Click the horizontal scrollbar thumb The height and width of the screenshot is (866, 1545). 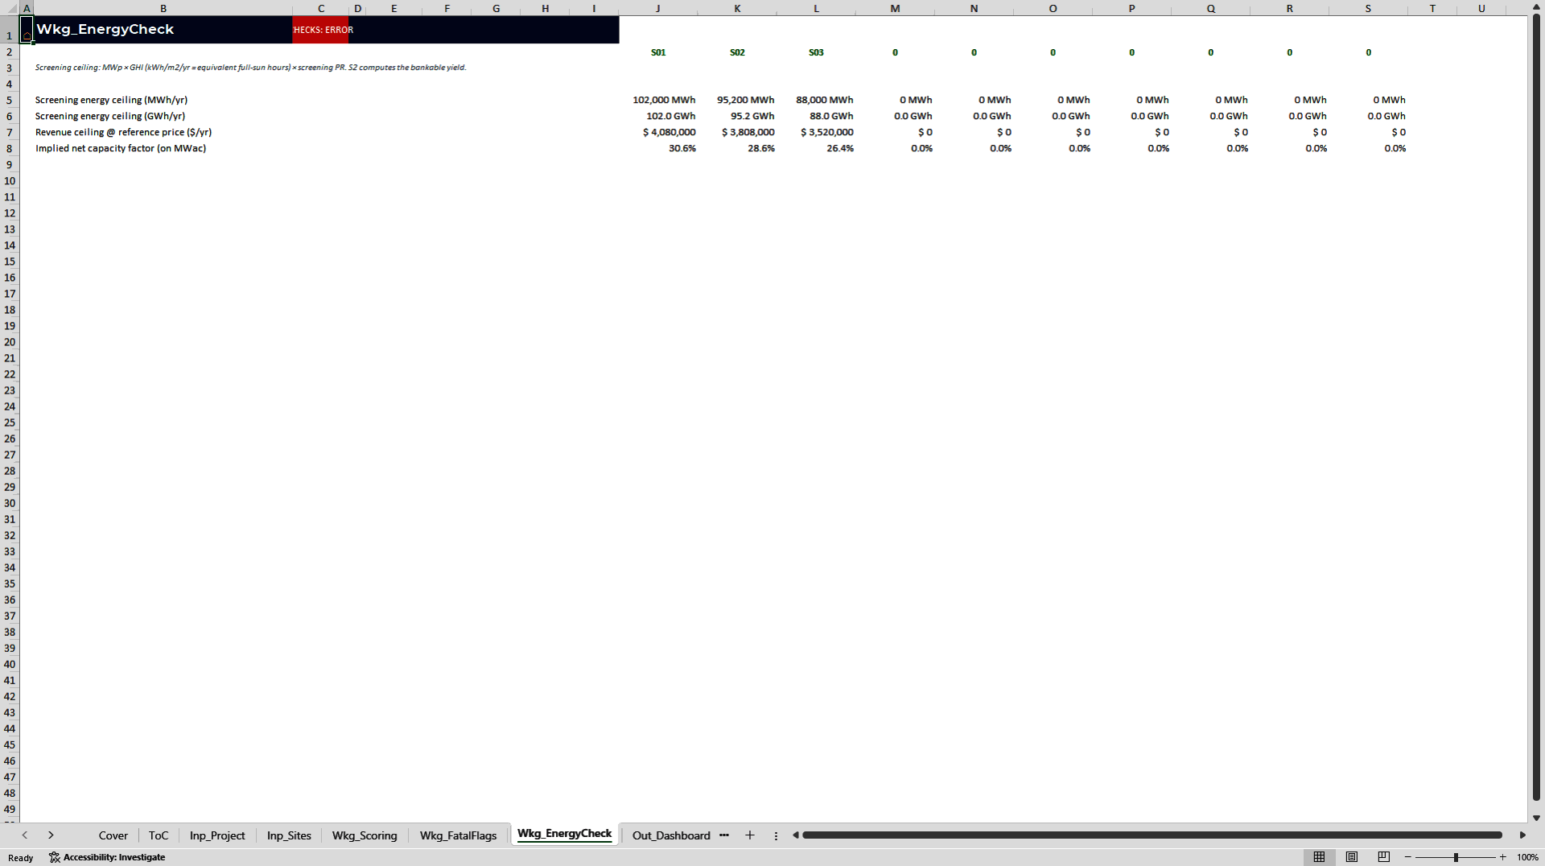pos(1152,835)
